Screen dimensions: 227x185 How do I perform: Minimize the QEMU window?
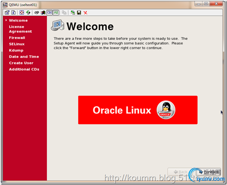point(199,4)
